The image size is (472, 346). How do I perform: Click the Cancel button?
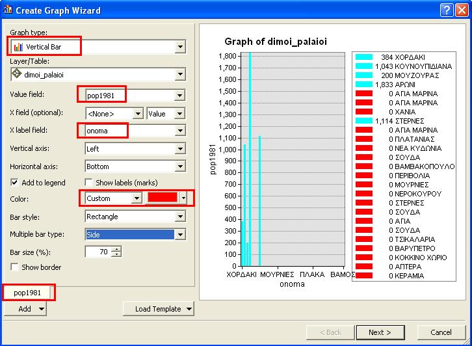[x=441, y=332]
